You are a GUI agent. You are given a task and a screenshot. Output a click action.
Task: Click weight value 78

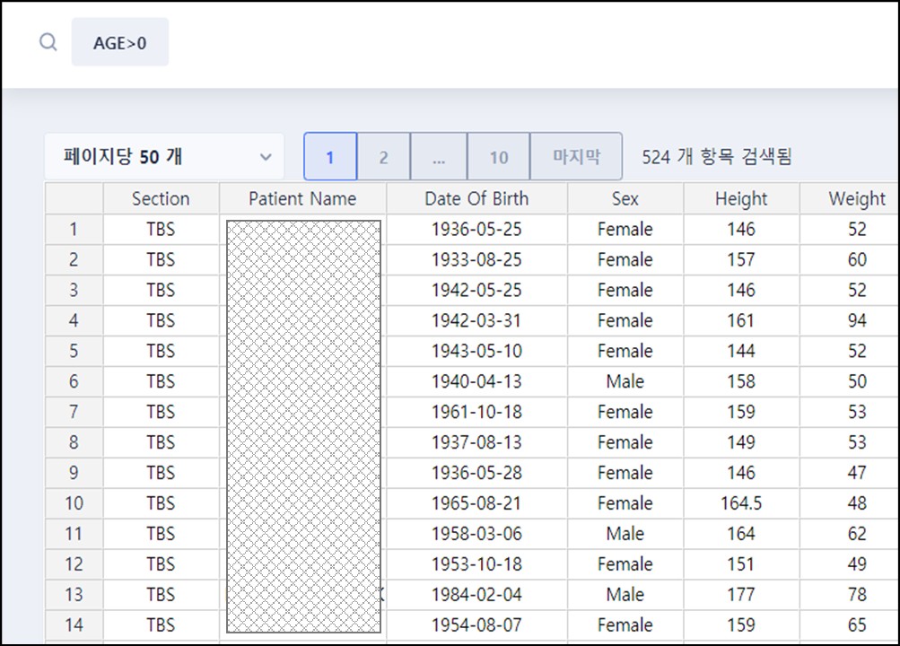tap(857, 594)
